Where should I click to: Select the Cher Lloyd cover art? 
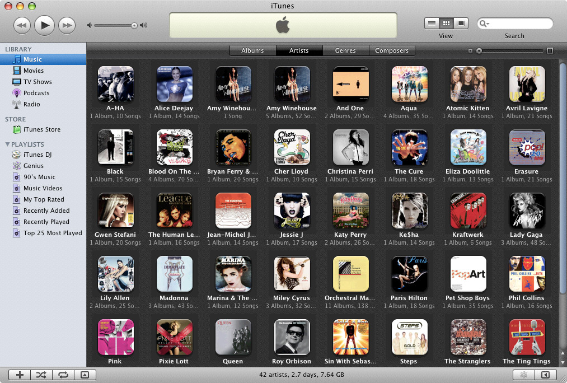pos(292,147)
